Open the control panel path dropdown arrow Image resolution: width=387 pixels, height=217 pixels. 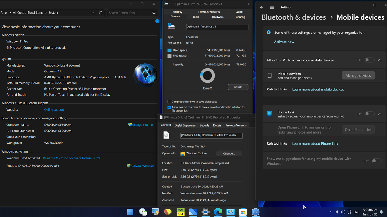click(x=93, y=13)
